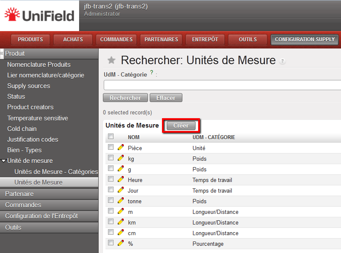The width and height of the screenshot is (341, 253).
Task: Edit the % row with pencil icon
Action: click(121, 243)
